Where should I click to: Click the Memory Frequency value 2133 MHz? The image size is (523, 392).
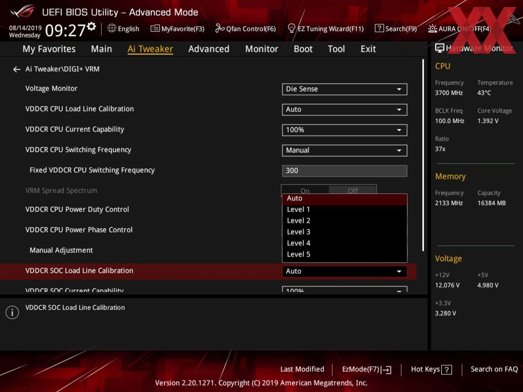tap(449, 203)
